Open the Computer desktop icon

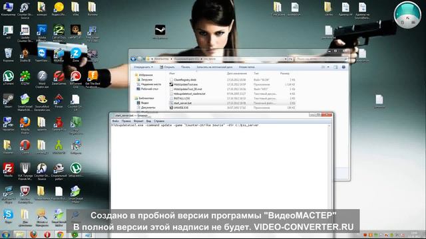(x=8, y=9)
